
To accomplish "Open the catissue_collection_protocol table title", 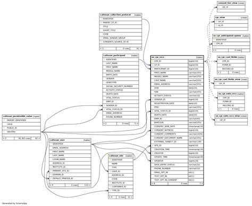I will [x=115, y=15].
